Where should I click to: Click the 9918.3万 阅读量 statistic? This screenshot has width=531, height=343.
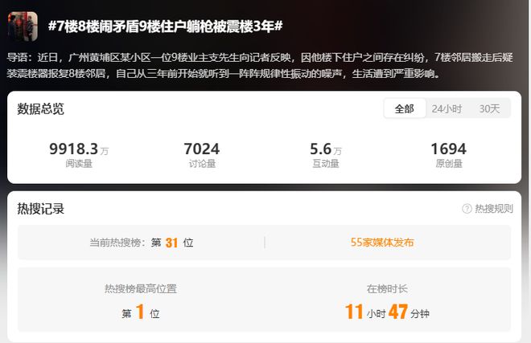pyautogui.click(x=79, y=154)
